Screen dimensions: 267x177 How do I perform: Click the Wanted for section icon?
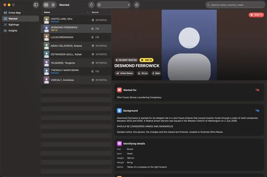coord(119,90)
